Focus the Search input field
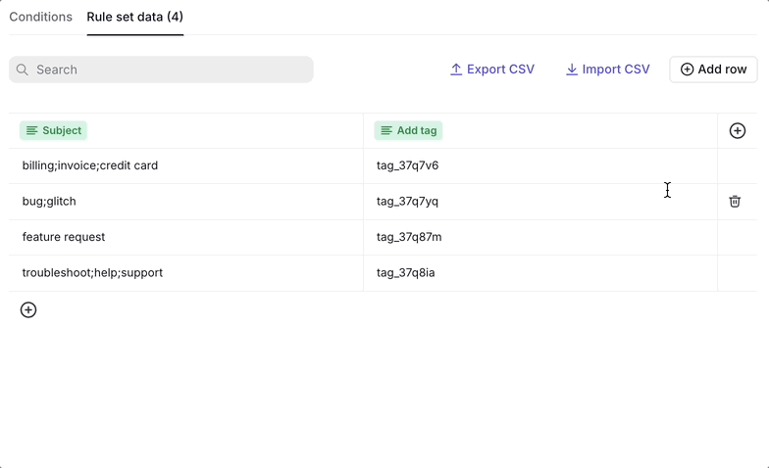Image resolution: width=769 pixels, height=468 pixels. coord(161,70)
